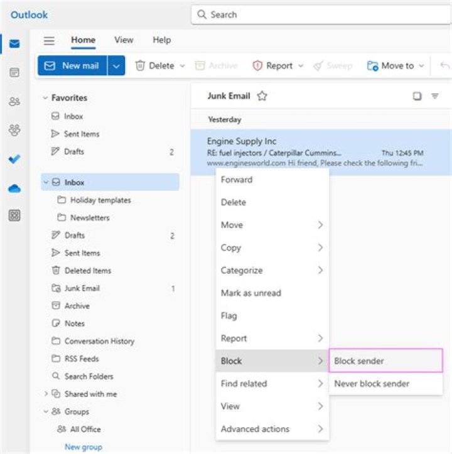The image size is (452, 454).
Task: Open the People icon in left rail
Action: pos(14,101)
